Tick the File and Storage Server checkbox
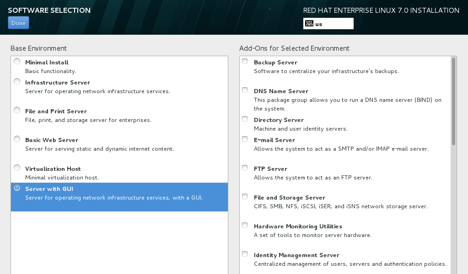 pos(245,196)
